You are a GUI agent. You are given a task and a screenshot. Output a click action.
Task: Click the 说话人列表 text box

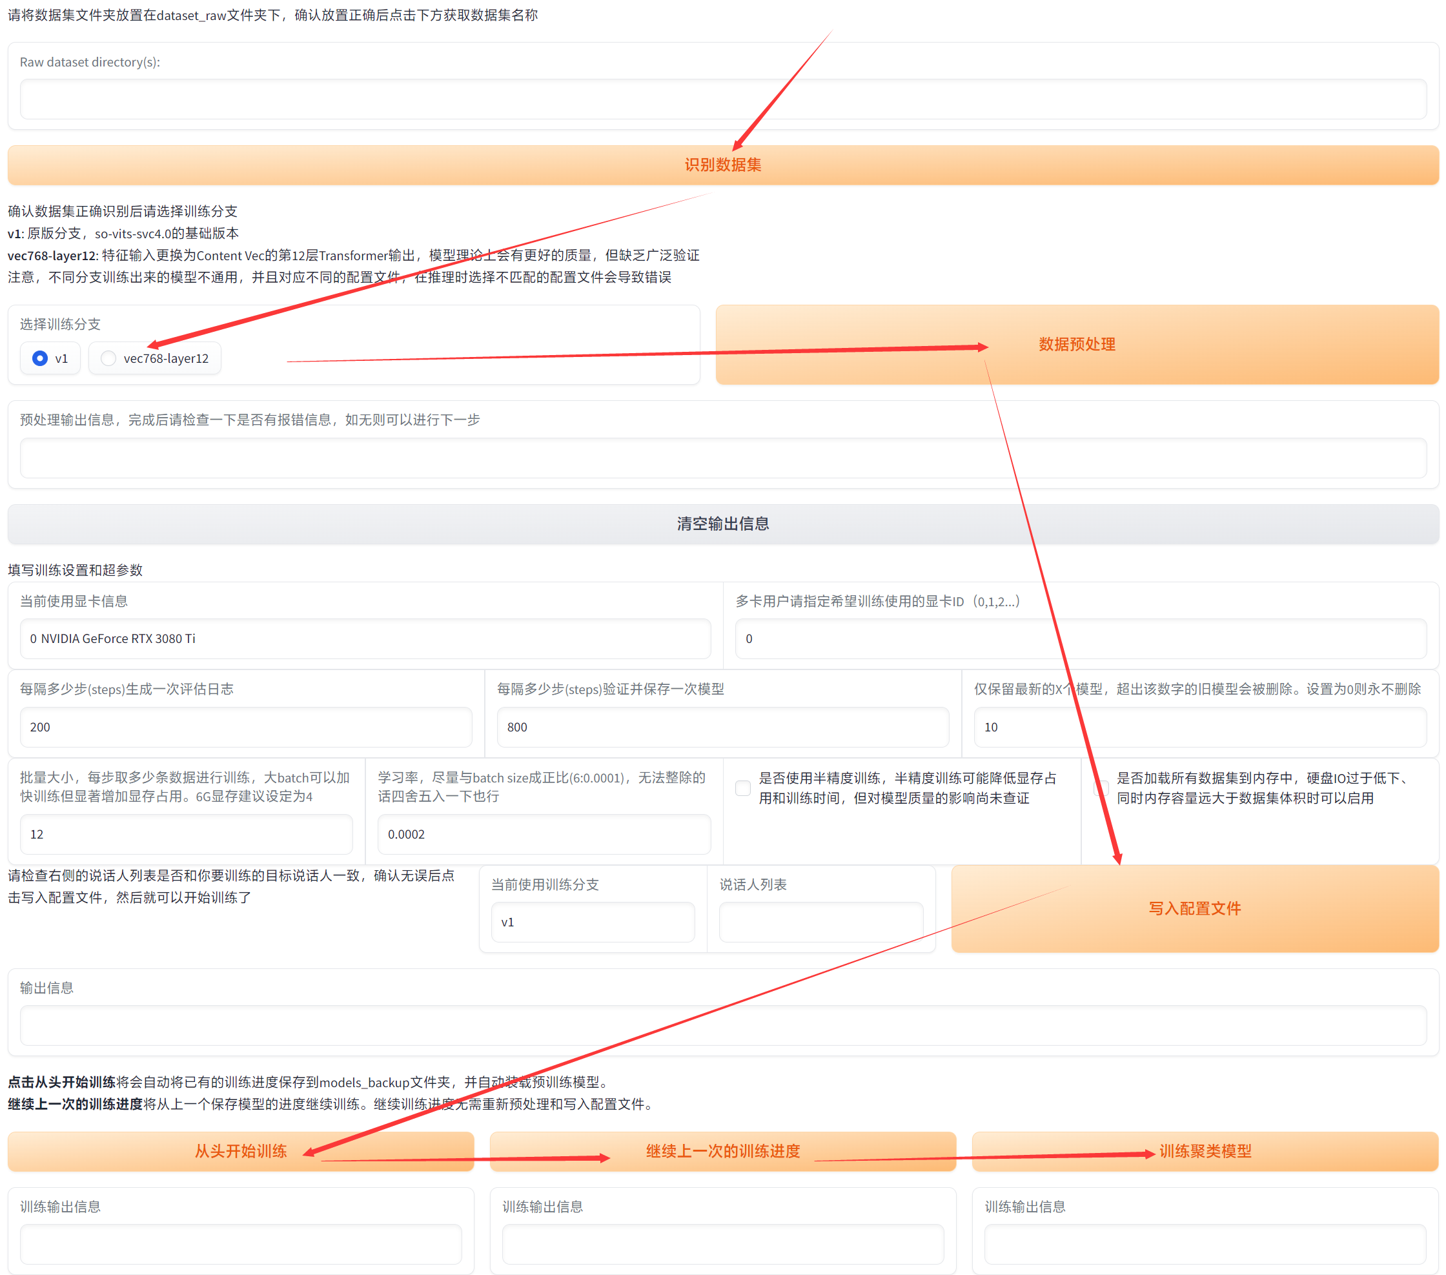pyautogui.click(x=820, y=922)
